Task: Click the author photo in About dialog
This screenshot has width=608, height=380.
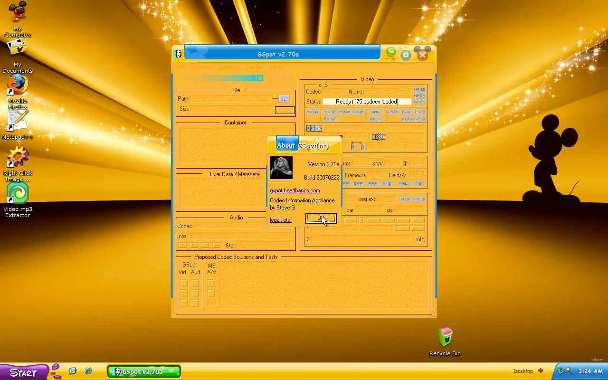Action: 281,168
